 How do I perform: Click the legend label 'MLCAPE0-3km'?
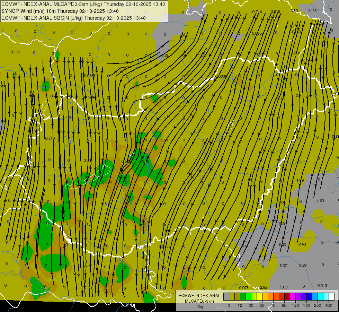tap(199, 301)
